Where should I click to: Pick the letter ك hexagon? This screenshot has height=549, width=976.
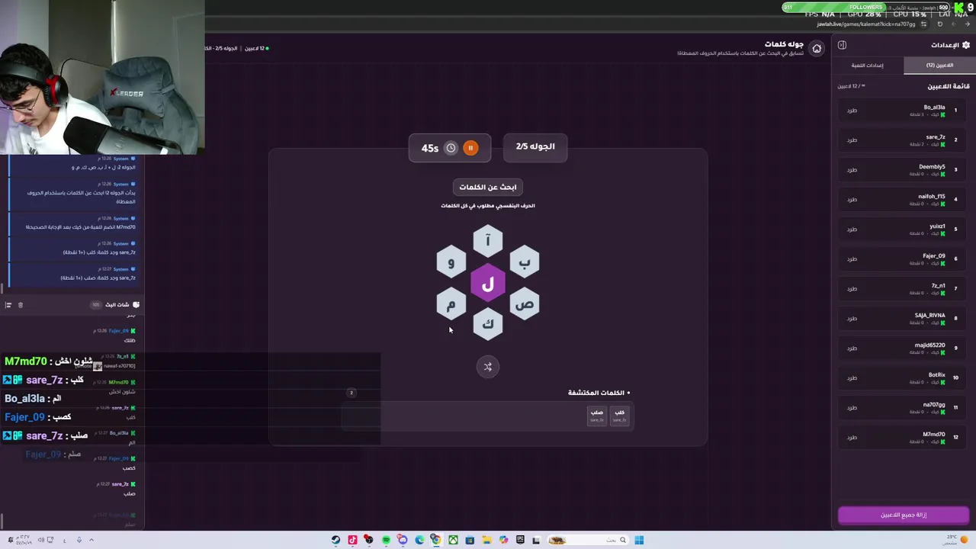488,324
